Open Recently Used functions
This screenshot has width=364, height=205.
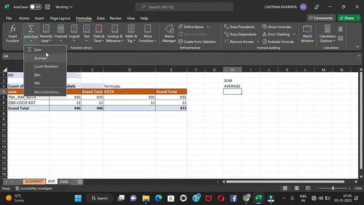tap(46, 34)
